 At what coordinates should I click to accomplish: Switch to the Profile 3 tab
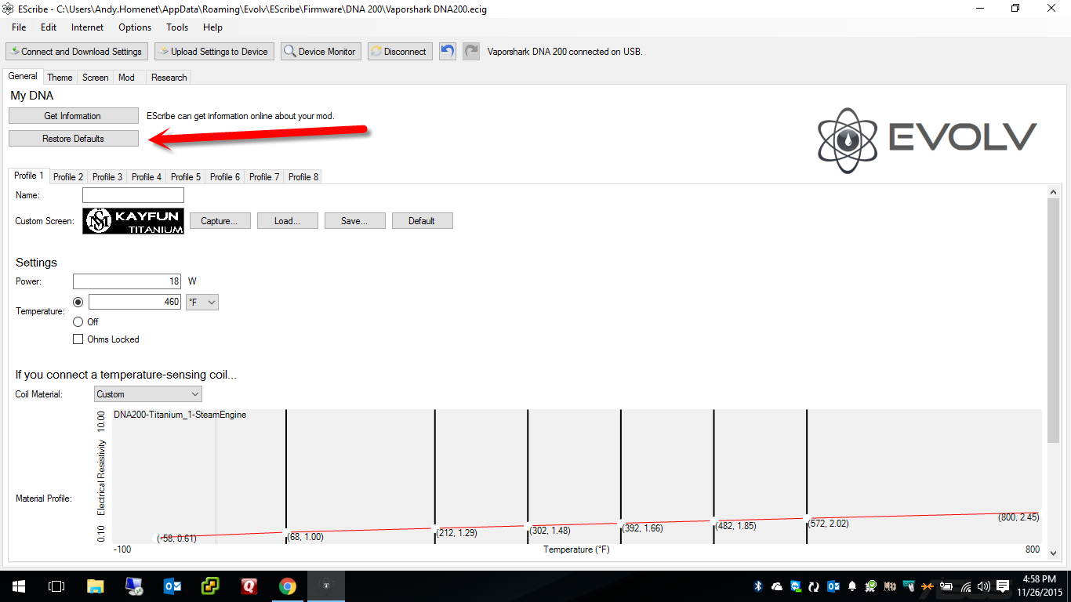107,177
